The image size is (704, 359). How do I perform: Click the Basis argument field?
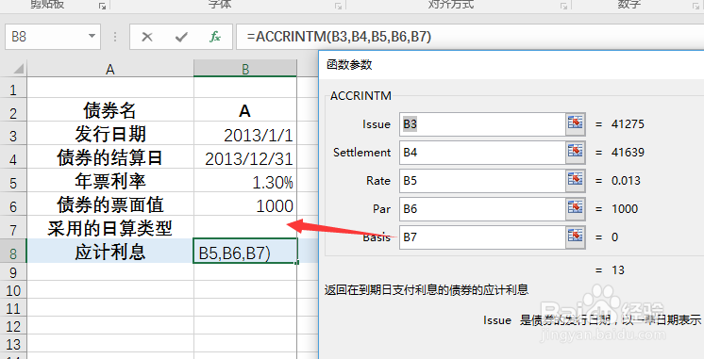(481, 237)
